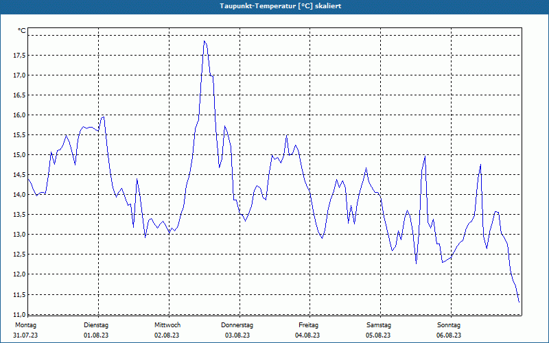Viewport: 549px width, 343px height.
Task: Click the 13,0 y-axis label
Action: pos(20,235)
